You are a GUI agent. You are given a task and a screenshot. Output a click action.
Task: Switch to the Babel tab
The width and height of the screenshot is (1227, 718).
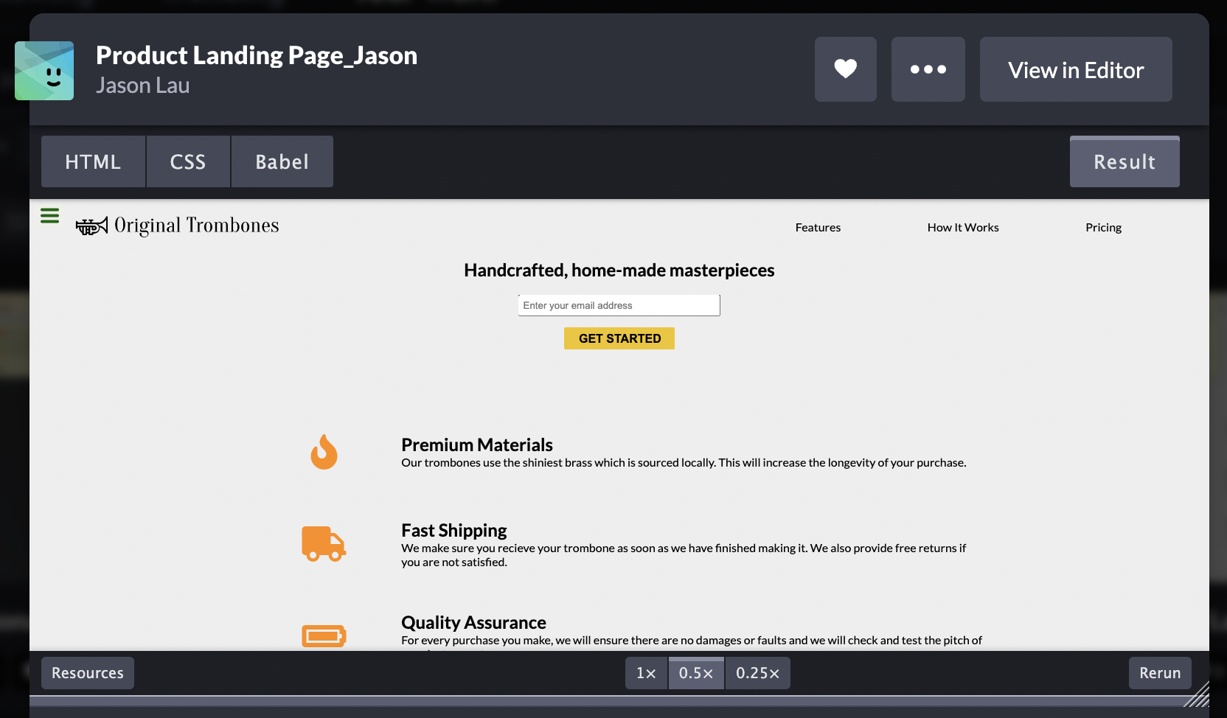pos(282,161)
